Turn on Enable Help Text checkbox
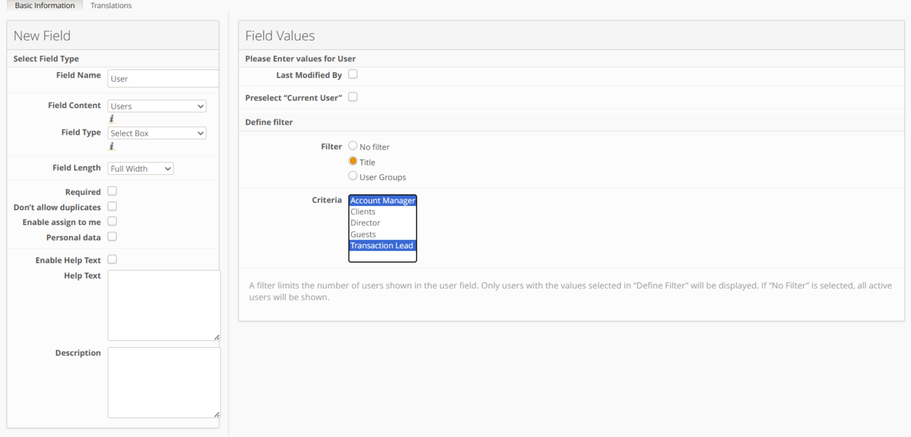Viewport: 911px width, 437px height. (x=112, y=259)
